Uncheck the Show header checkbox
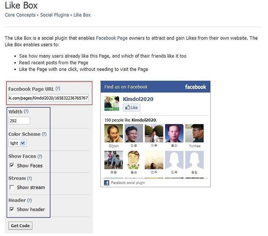Image resolution: width=268 pixels, height=236 pixels. pyautogui.click(x=12, y=209)
